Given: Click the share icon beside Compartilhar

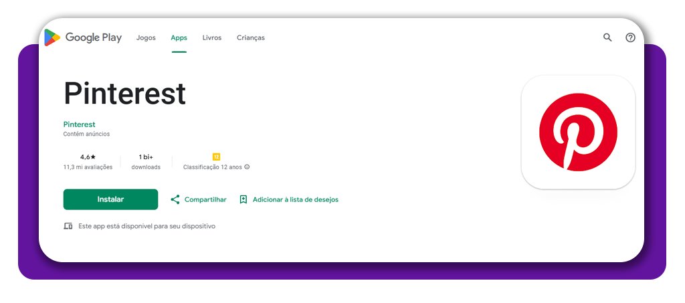Looking at the screenshot, I should click(x=175, y=199).
